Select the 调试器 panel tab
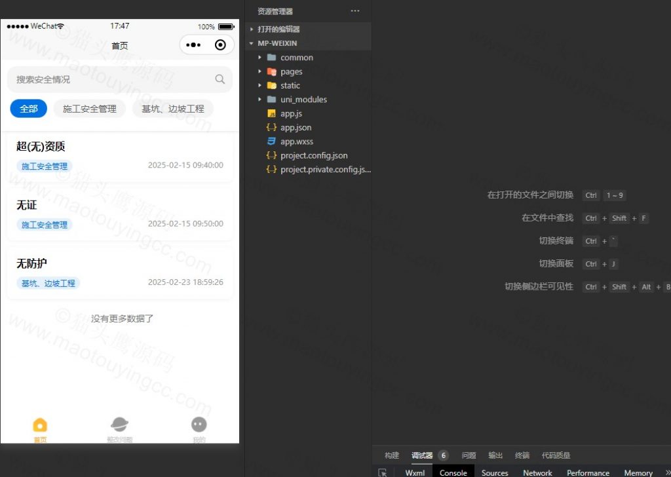 click(x=422, y=455)
